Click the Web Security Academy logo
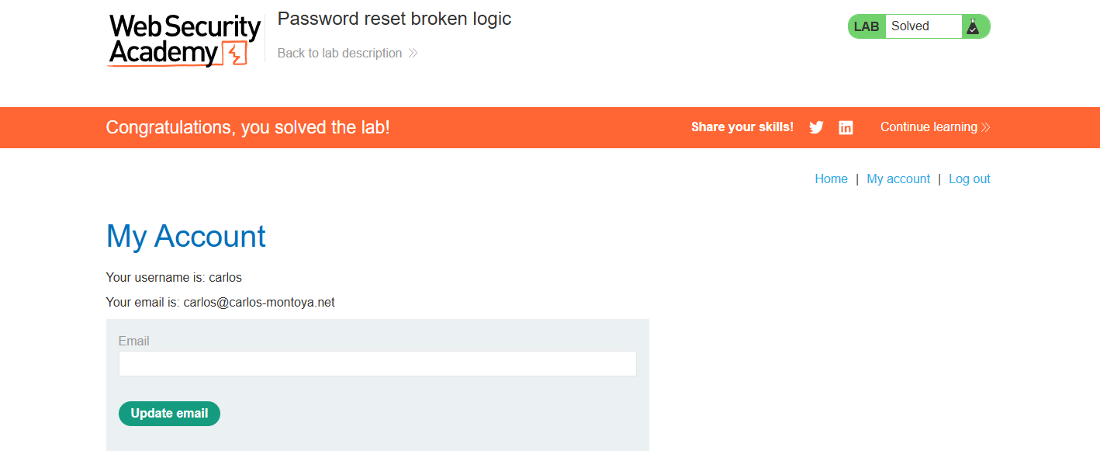Screen dimensions: 1100x468 [185, 40]
